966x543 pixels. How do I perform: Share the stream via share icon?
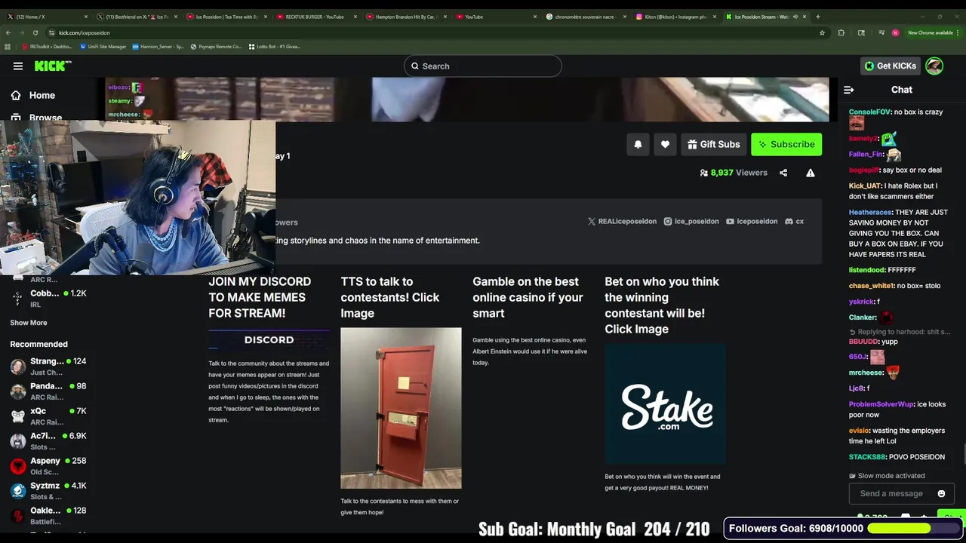pos(783,173)
